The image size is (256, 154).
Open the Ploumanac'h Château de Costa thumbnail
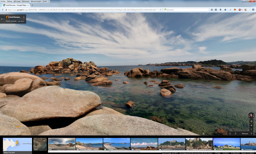pos(199,144)
